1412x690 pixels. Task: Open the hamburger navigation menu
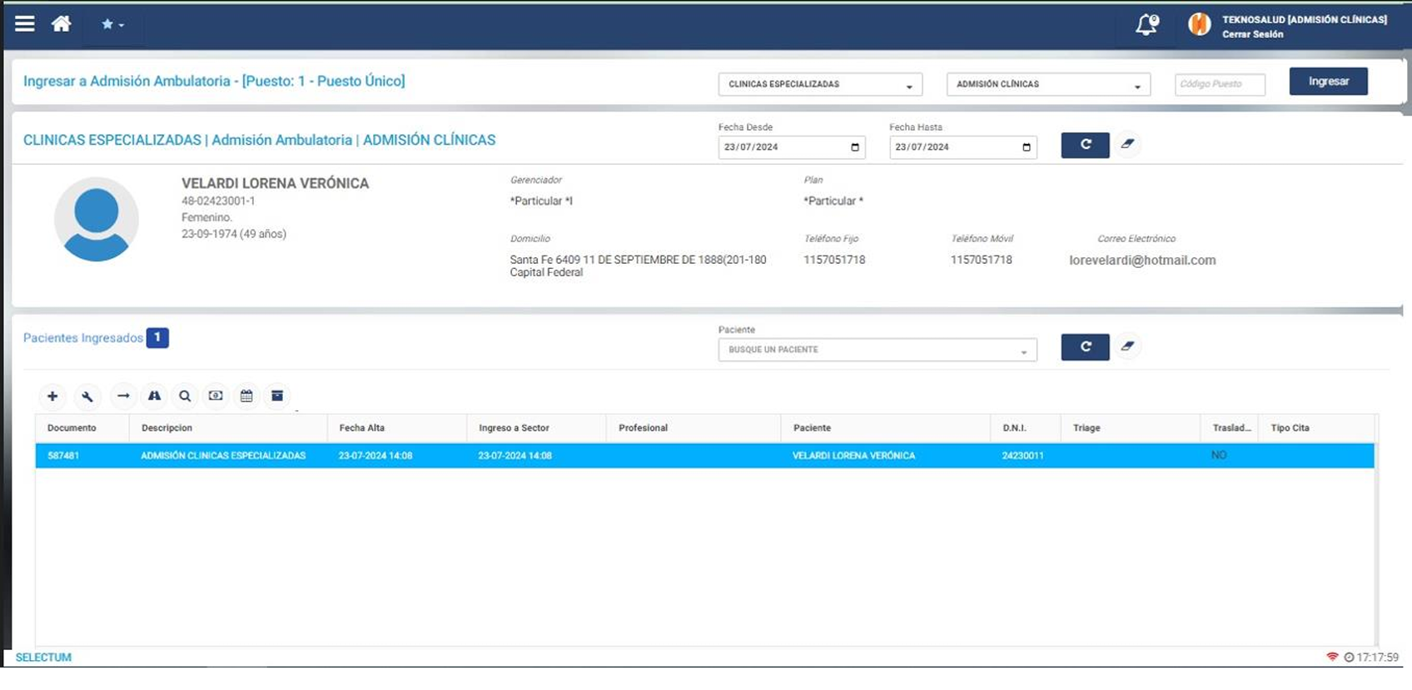click(x=25, y=24)
